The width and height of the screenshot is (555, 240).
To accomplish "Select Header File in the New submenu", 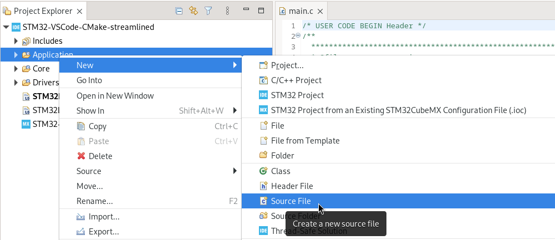I will (x=292, y=186).
